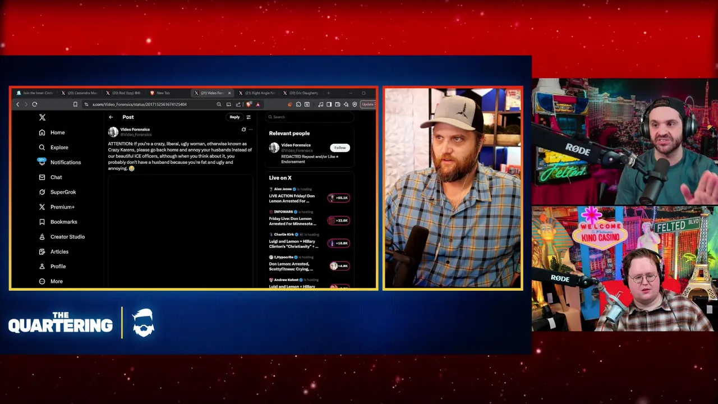Open a new browser tab with plus
The image size is (718, 404).
[x=329, y=93]
